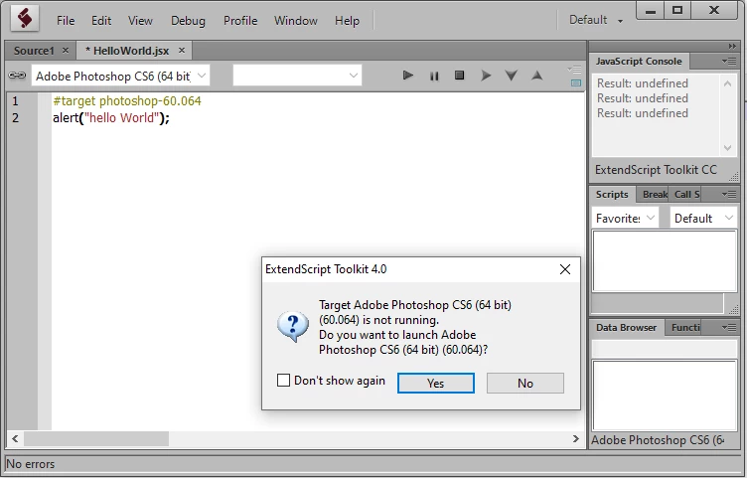Click the 'No errors' status bar text
The width and height of the screenshot is (747, 478).
[31, 464]
